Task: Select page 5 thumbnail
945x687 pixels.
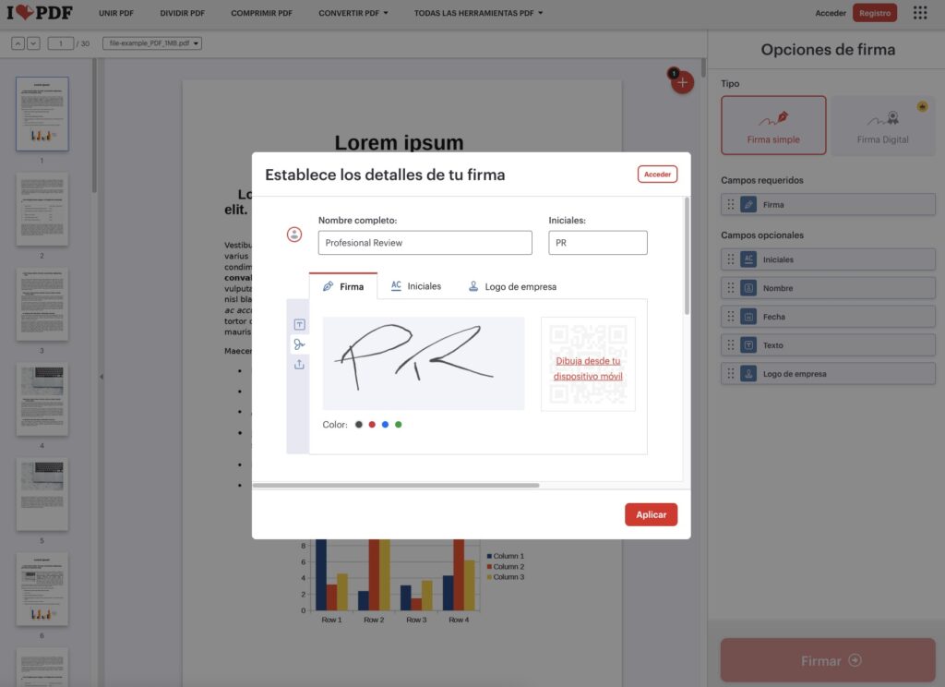Action: coord(42,494)
